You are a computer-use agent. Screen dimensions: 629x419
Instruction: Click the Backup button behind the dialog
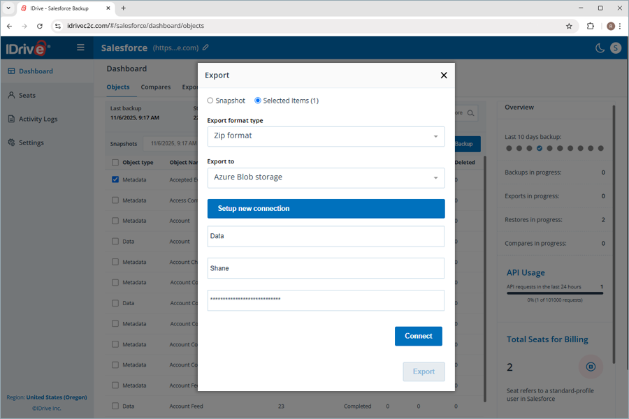468,144
